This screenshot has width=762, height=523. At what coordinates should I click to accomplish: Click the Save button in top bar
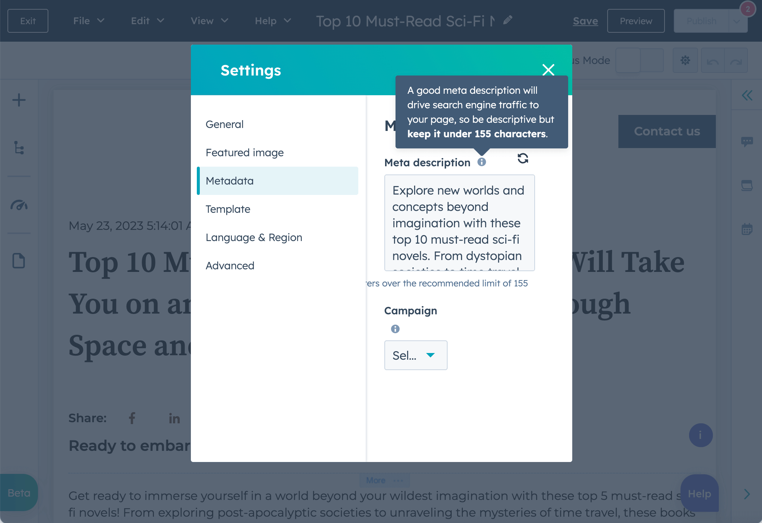585,20
